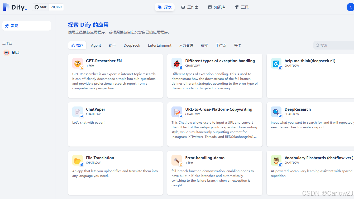Viewport: 354px width, 199px height.
Task: Open the 工作室 tab
Action: click(x=190, y=7)
